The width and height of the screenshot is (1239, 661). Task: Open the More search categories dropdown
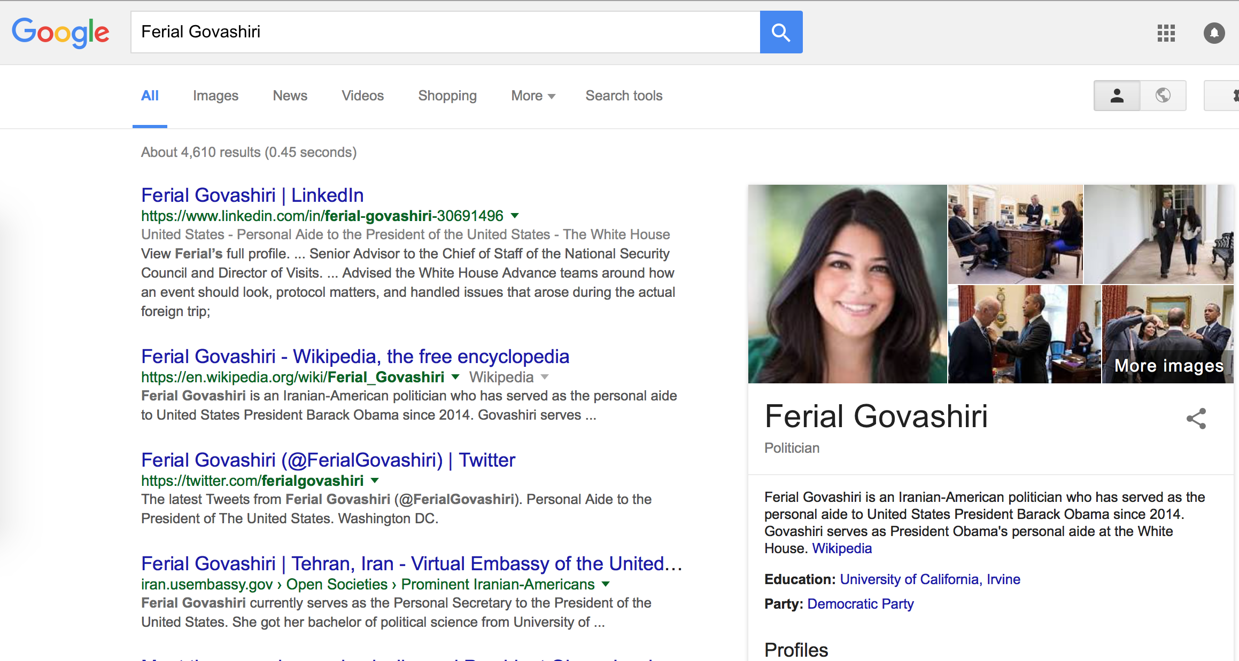(x=533, y=96)
